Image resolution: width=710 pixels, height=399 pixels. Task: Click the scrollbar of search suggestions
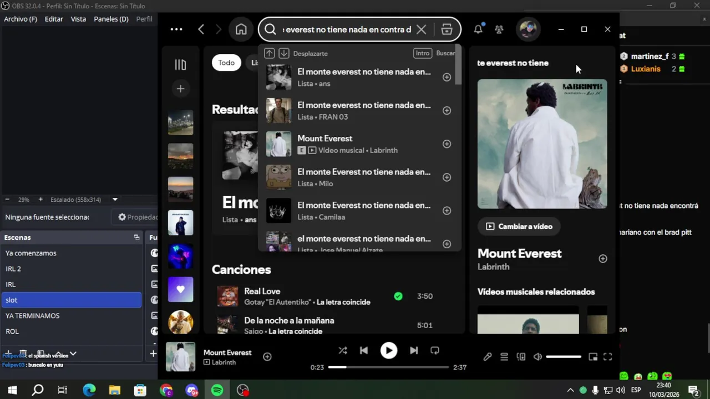point(458,65)
